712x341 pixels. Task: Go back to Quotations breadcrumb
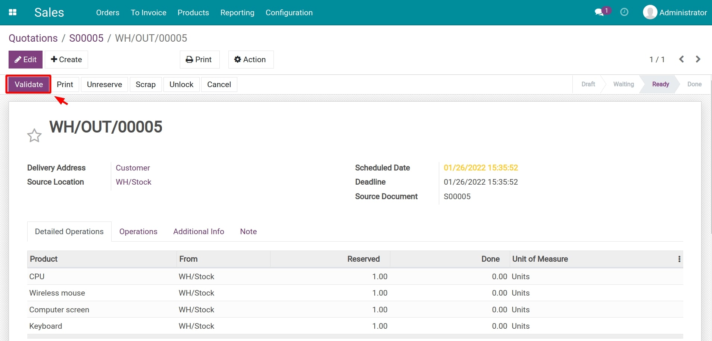pos(33,38)
